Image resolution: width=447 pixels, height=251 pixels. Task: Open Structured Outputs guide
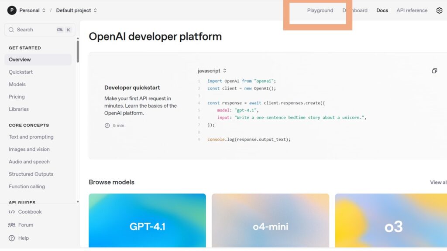pyautogui.click(x=31, y=174)
